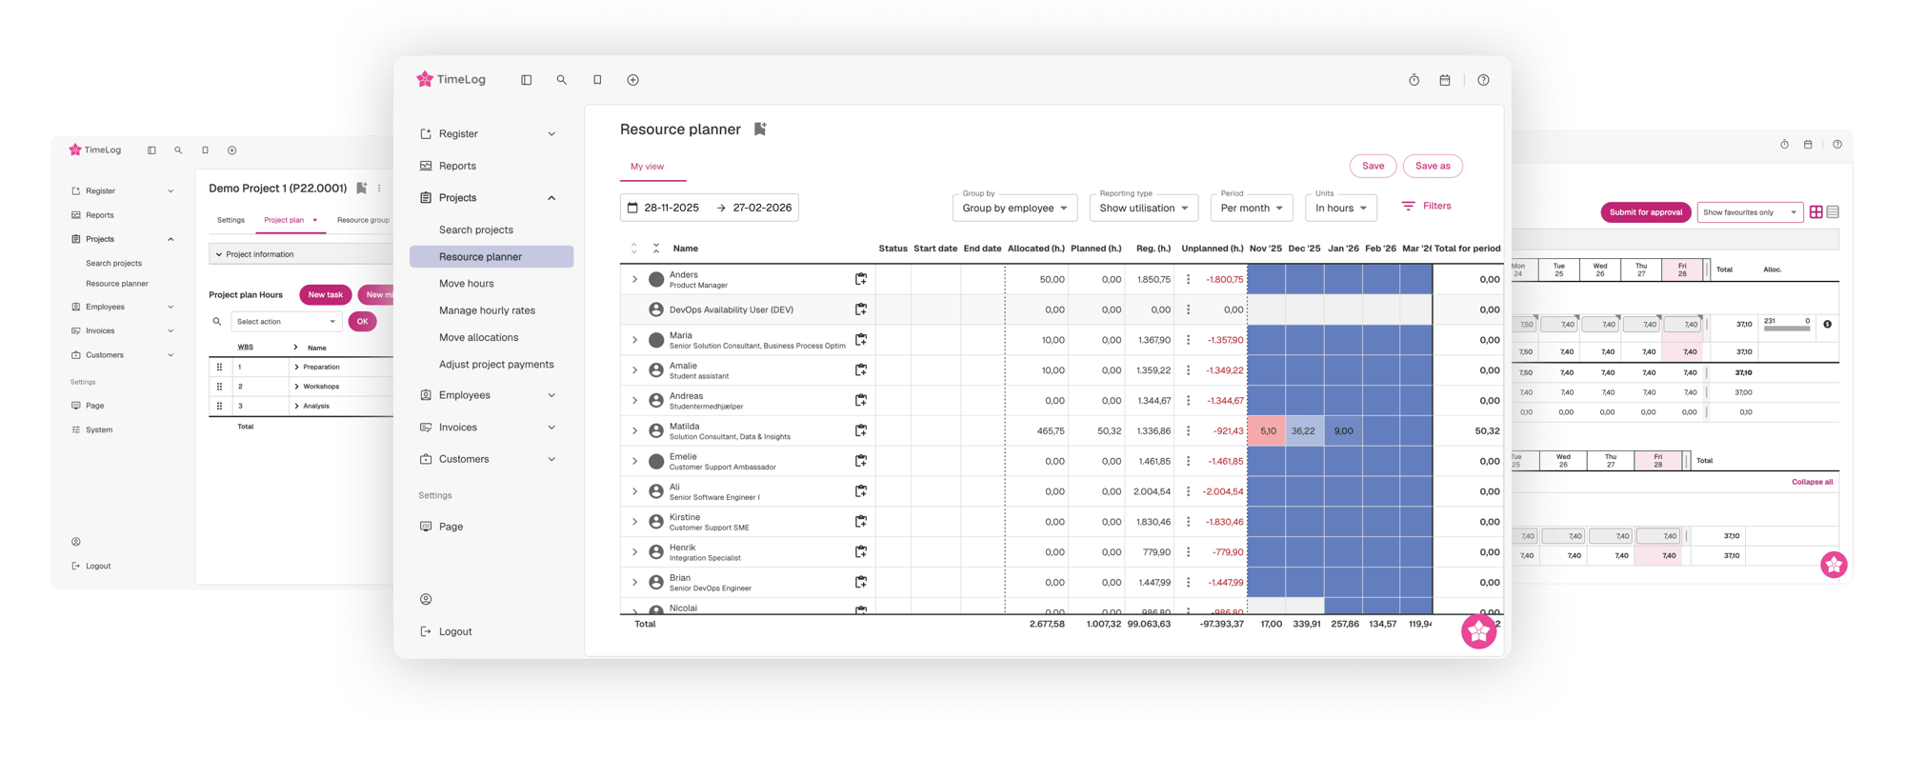Click the search magnifier icon in header

[x=562, y=80]
